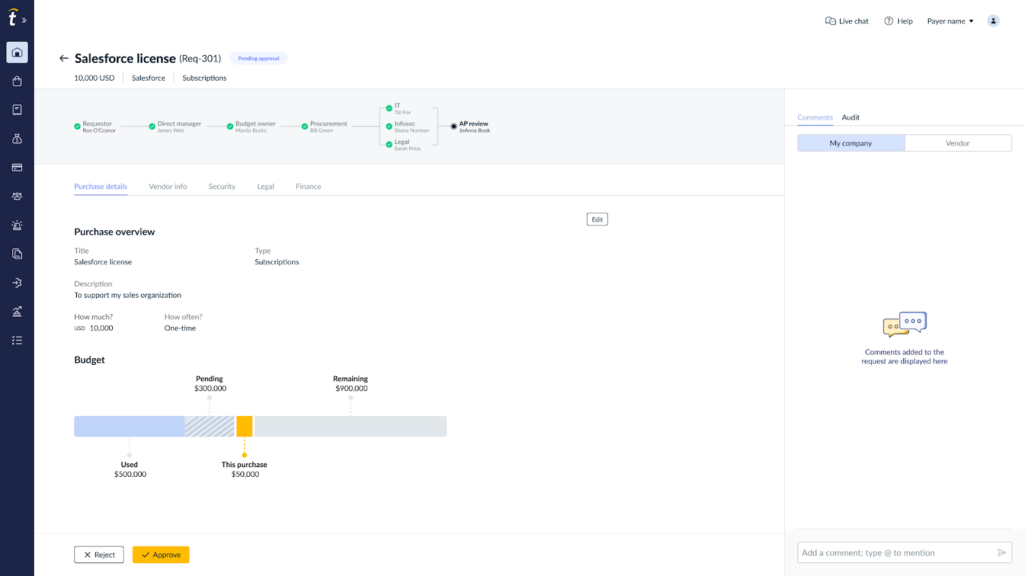The image size is (1025, 576).
Task: Open the Audit tab
Action: pos(850,118)
